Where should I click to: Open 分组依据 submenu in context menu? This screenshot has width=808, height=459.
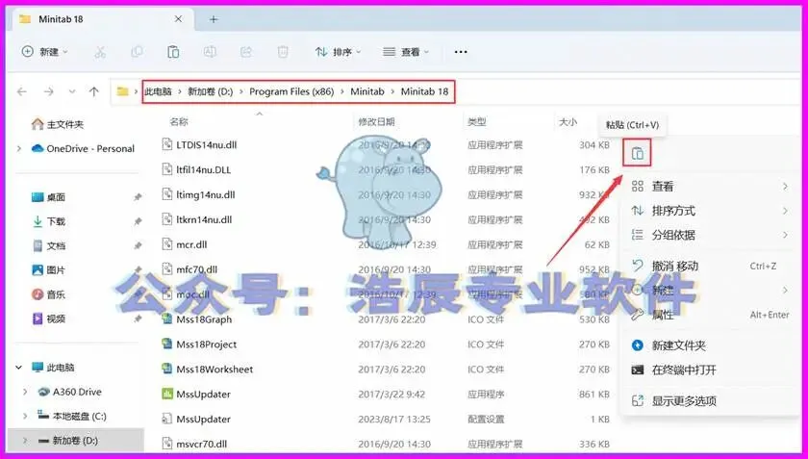pos(710,235)
